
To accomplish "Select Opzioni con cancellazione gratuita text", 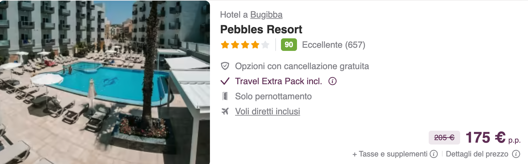I will (302, 66).
